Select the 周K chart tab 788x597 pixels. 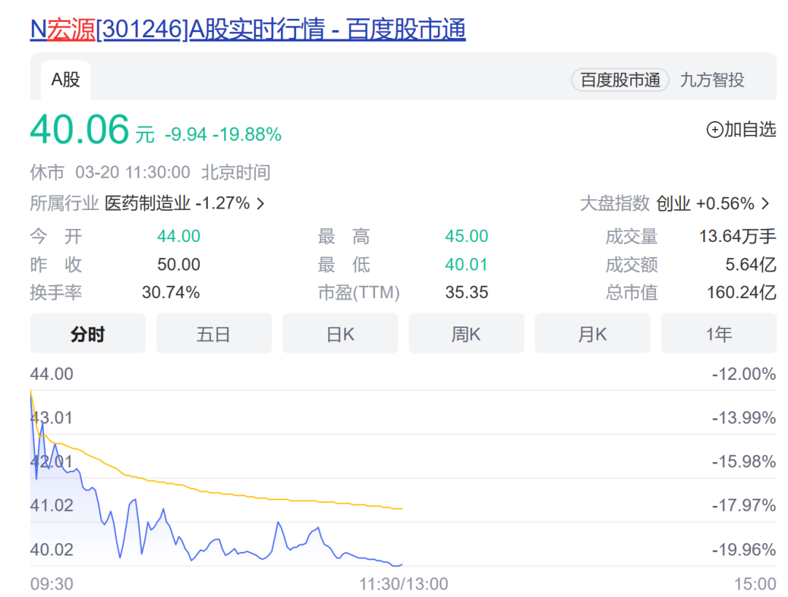[x=466, y=333]
